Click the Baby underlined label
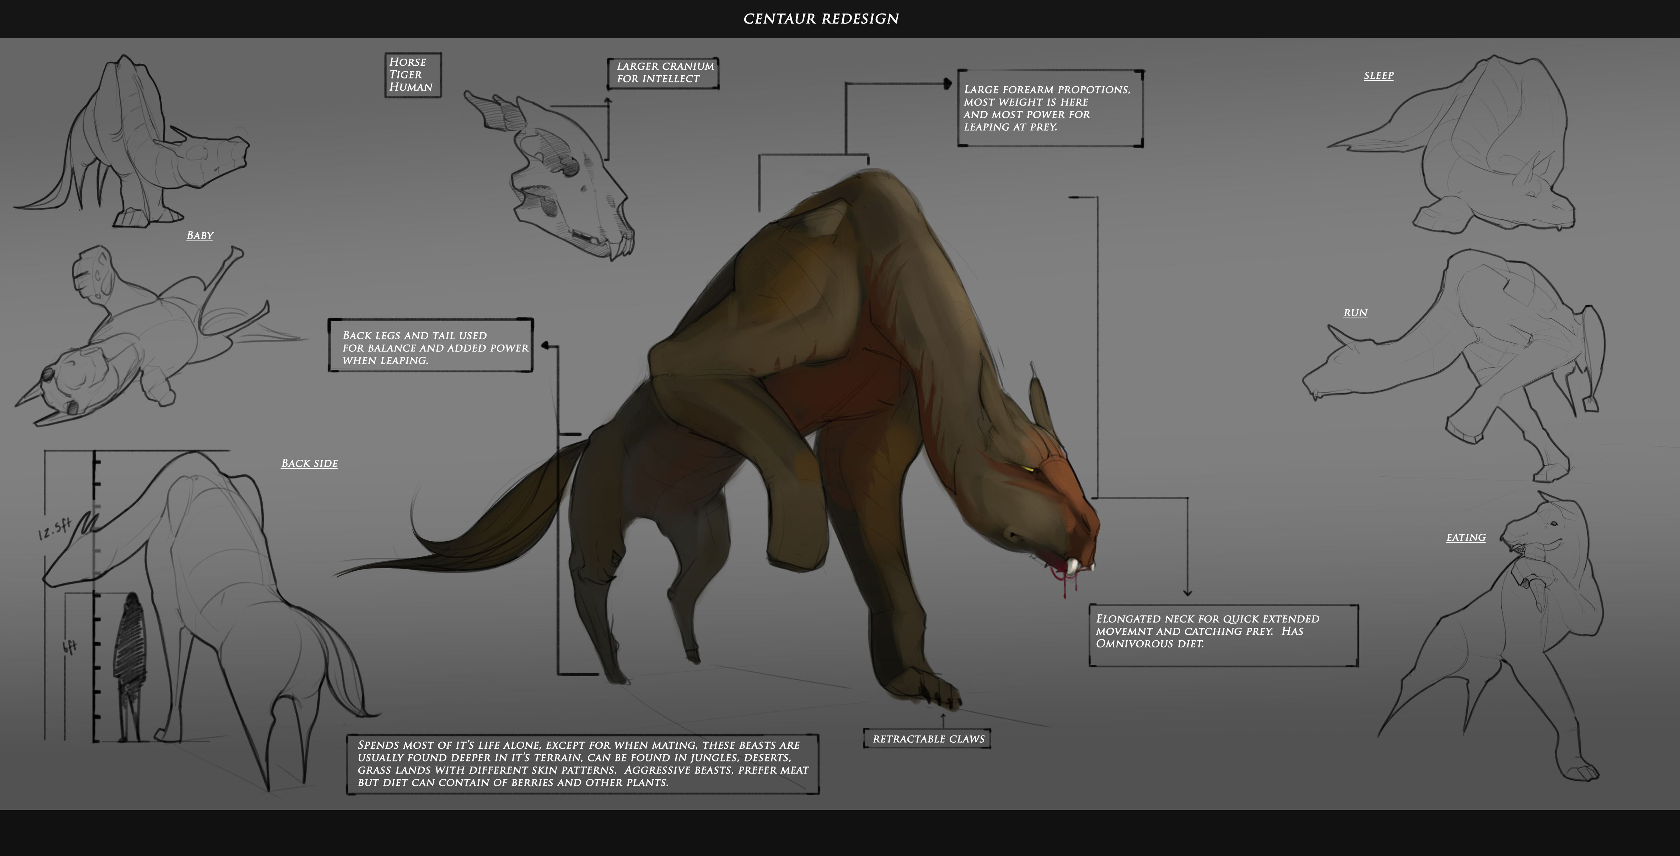The image size is (1680, 856). 200,235
